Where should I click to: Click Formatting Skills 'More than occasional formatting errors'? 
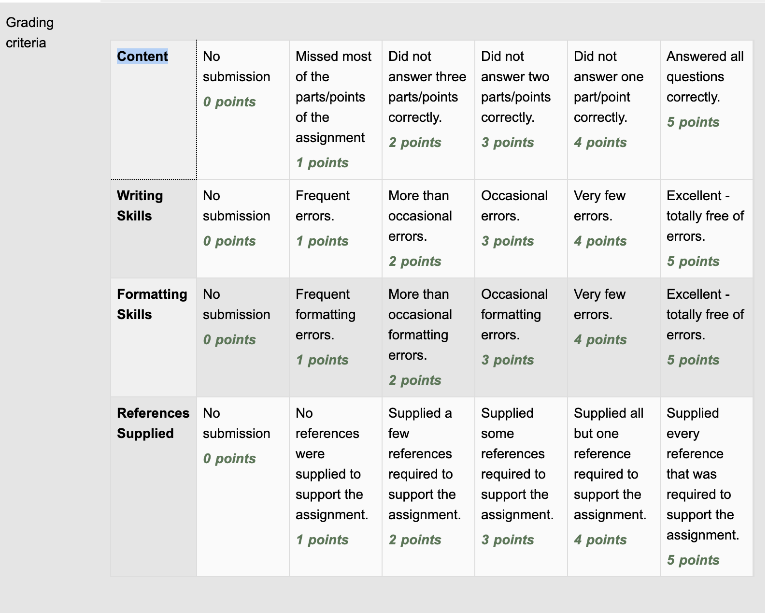428,337
